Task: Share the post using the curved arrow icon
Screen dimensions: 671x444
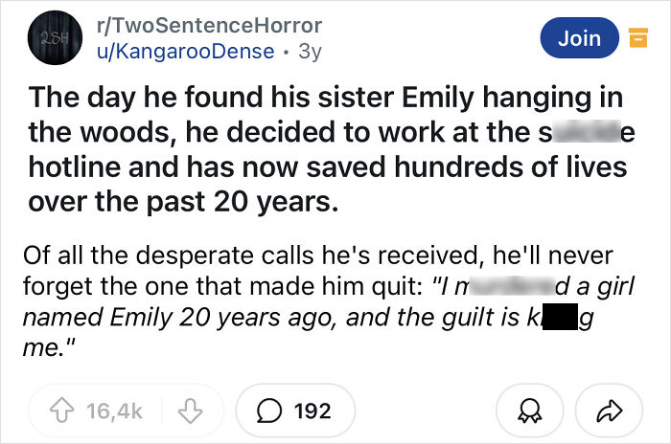Action: 610,411
